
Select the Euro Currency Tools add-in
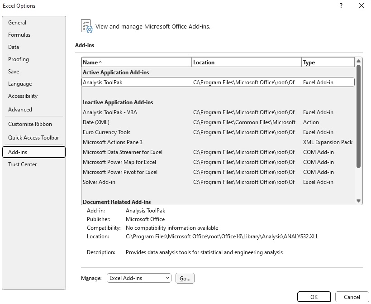218,132
